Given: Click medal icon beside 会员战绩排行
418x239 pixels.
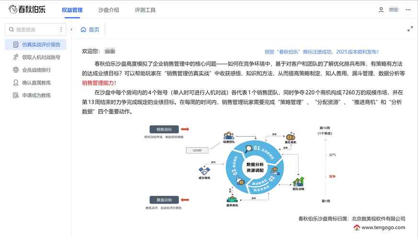Looking at the screenshot, I should pyautogui.click(x=16, y=70).
